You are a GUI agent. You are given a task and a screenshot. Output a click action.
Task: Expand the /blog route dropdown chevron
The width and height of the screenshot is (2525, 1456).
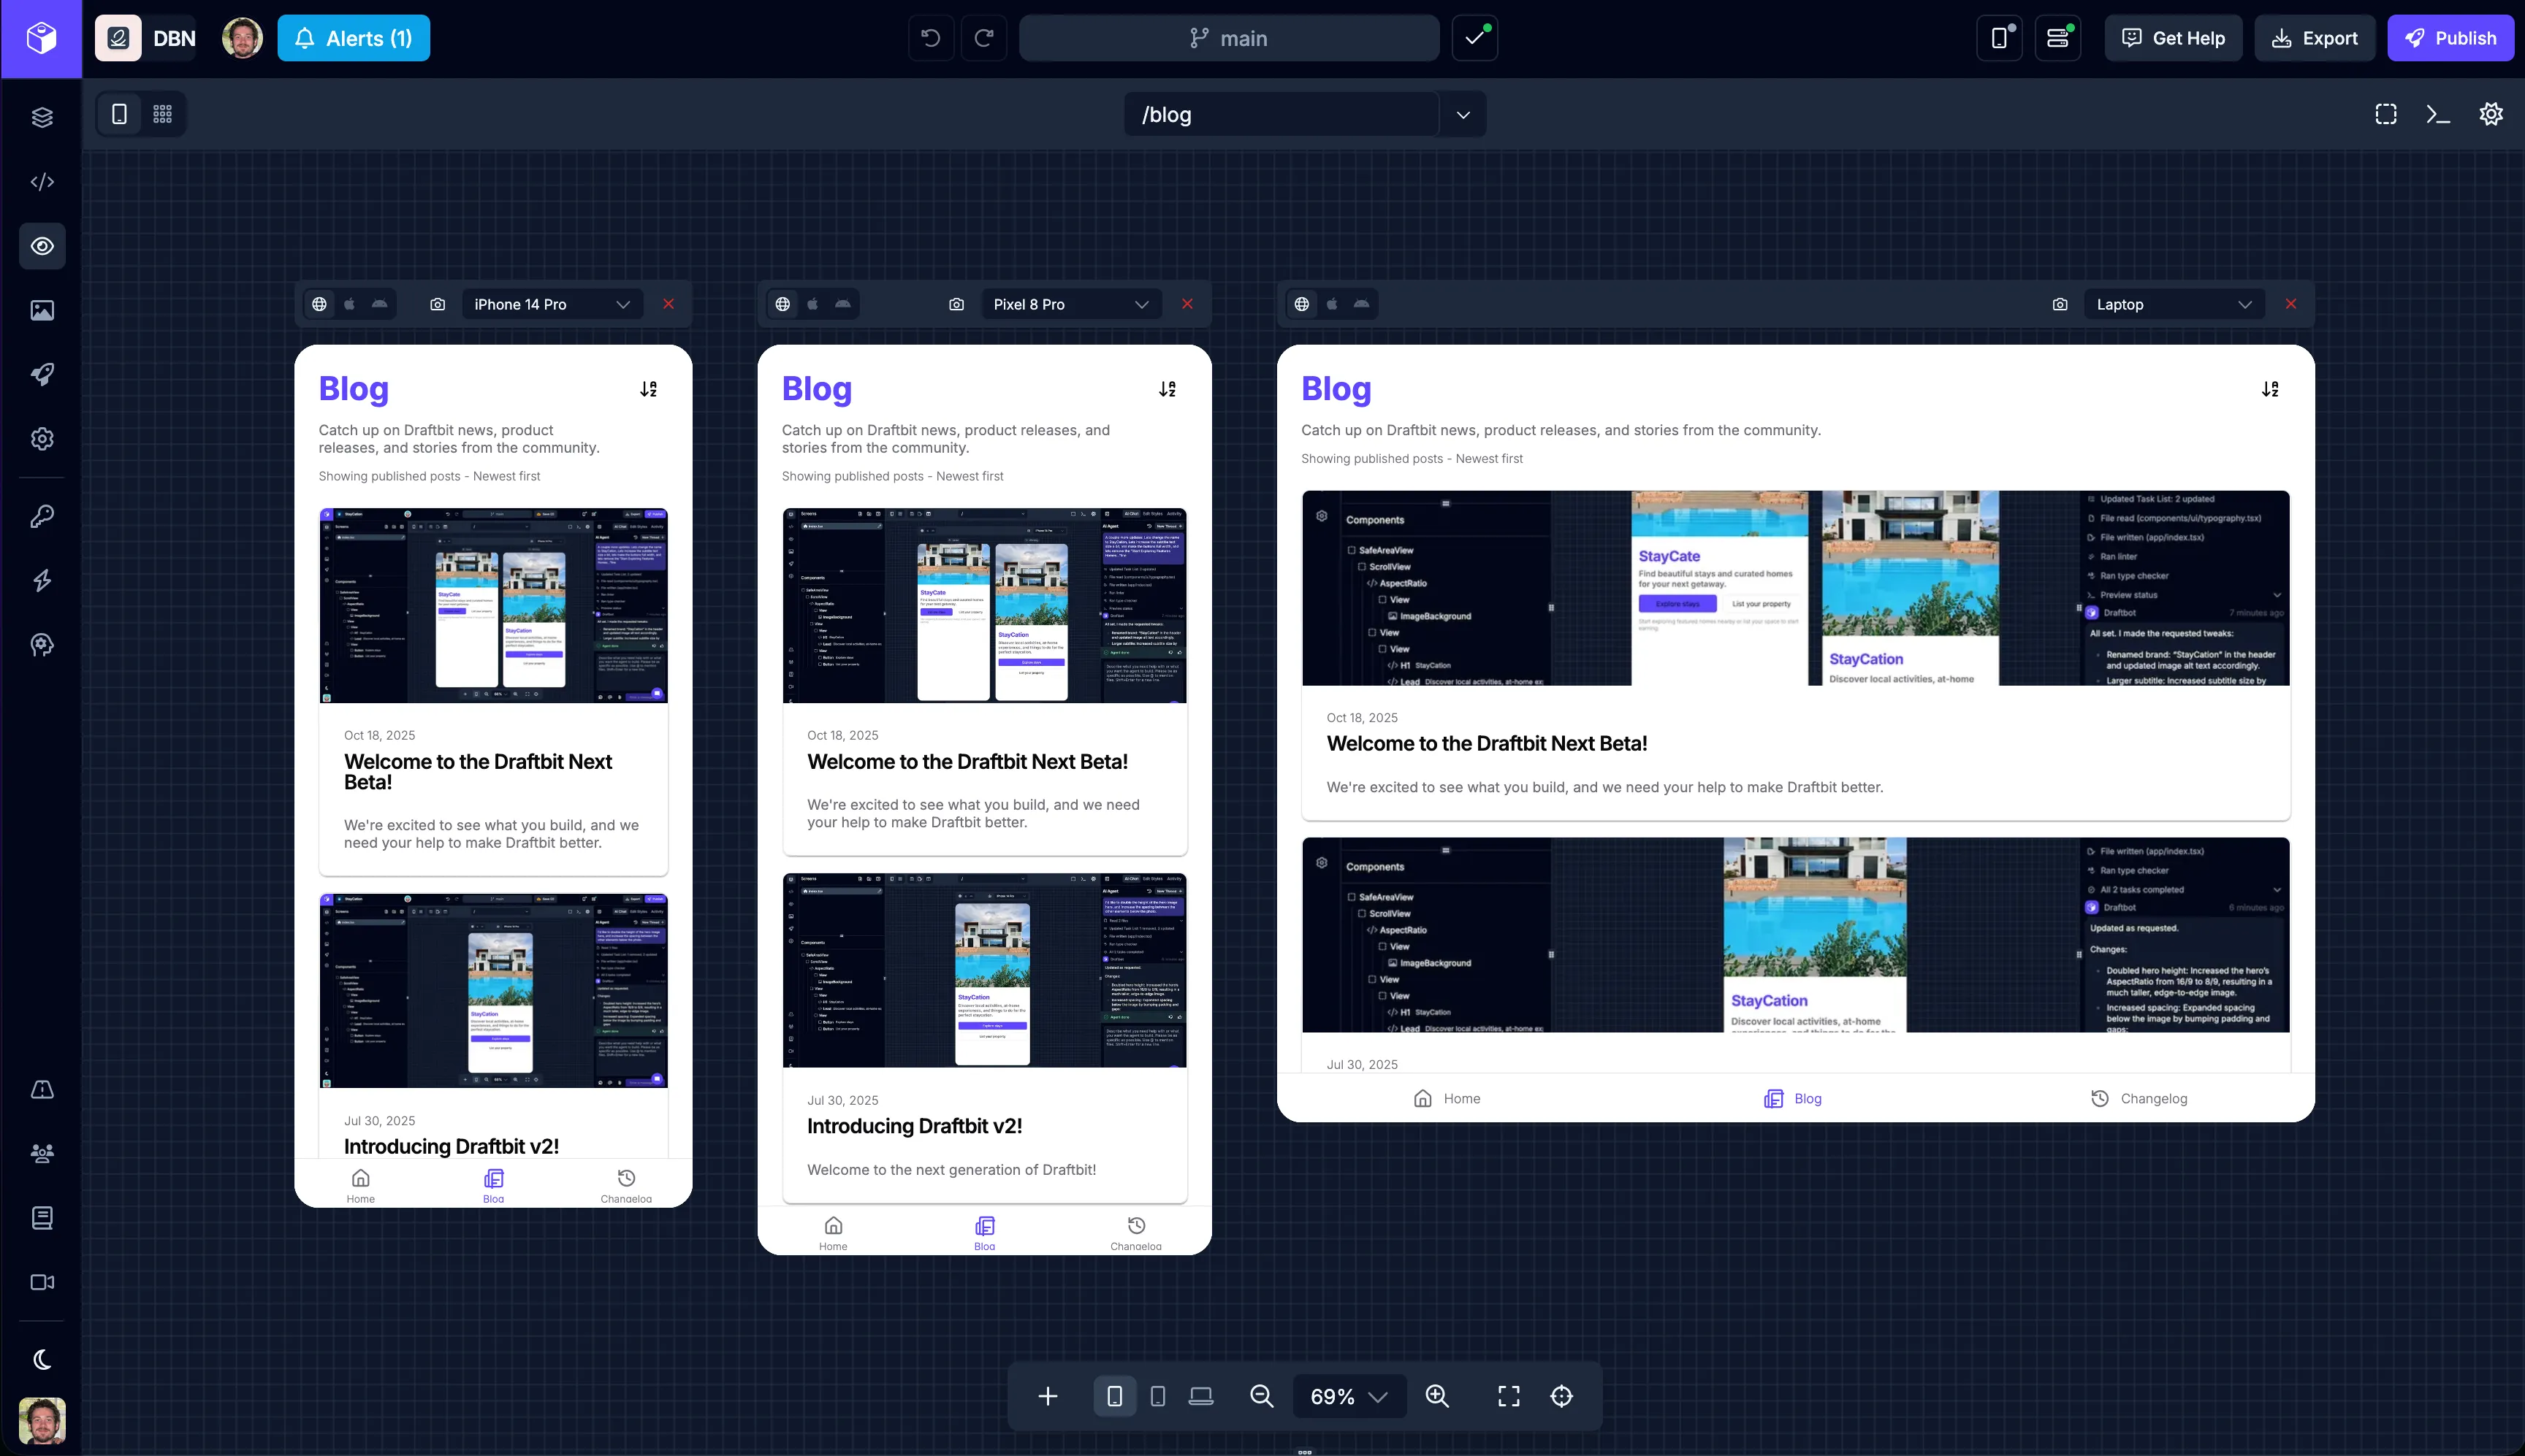1463,114
